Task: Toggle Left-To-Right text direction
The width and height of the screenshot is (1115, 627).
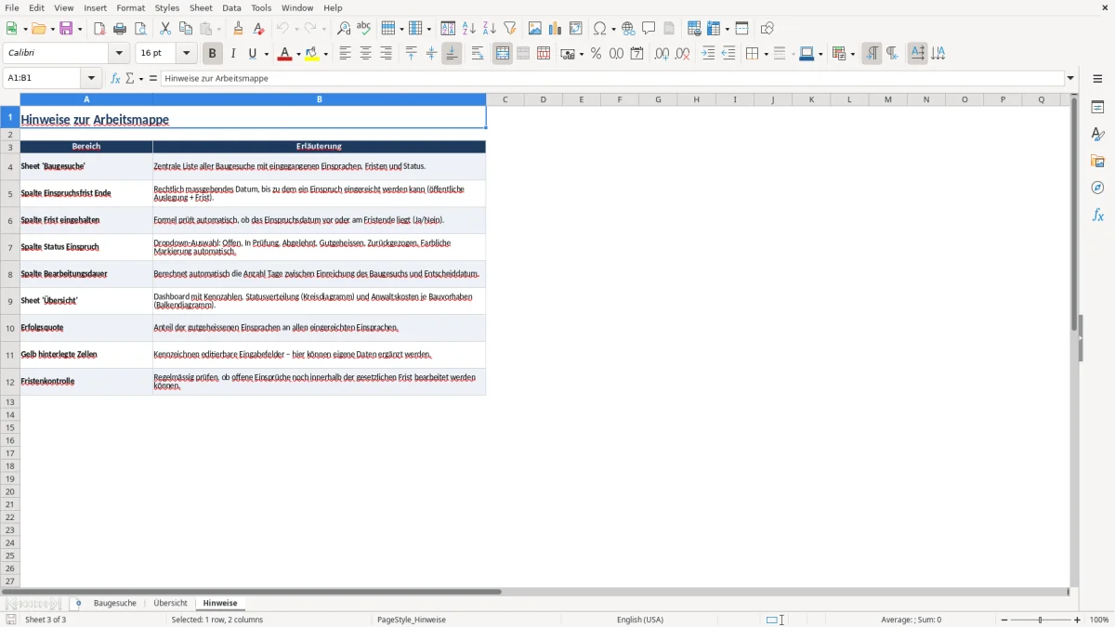Action: 872,54
